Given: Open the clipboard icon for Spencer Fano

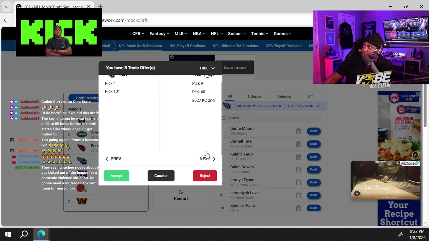Looking at the screenshot, I should click(x=298, y=208).
